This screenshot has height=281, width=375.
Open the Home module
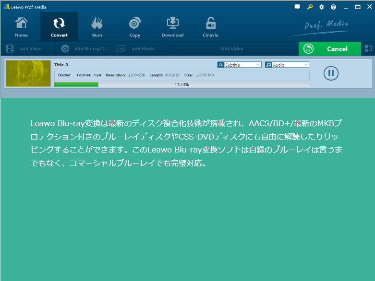[x=21, y=27]
